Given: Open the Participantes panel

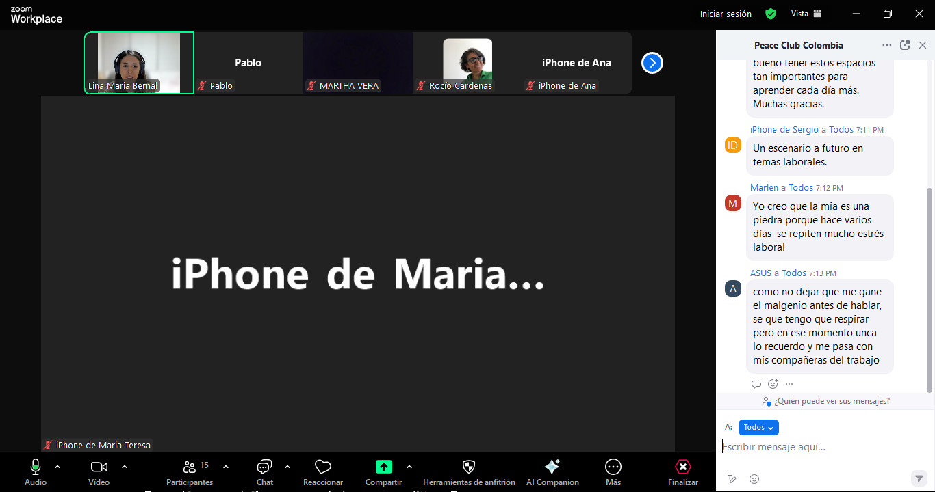Looking at the screenshot, I should [x=190, y=467].
